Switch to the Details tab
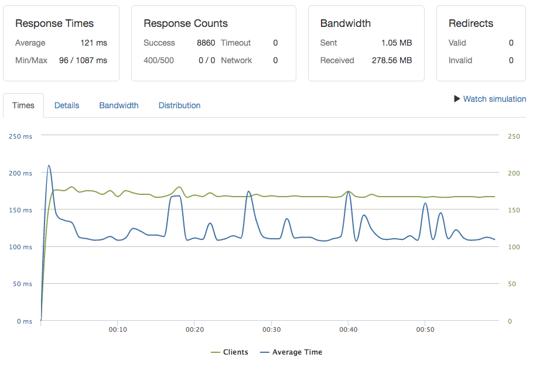The width and height of the screenshot is (533, 371). [x=66, y=105]
